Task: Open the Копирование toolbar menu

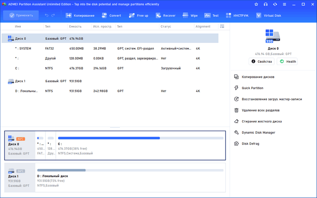Action: (80, 15)
